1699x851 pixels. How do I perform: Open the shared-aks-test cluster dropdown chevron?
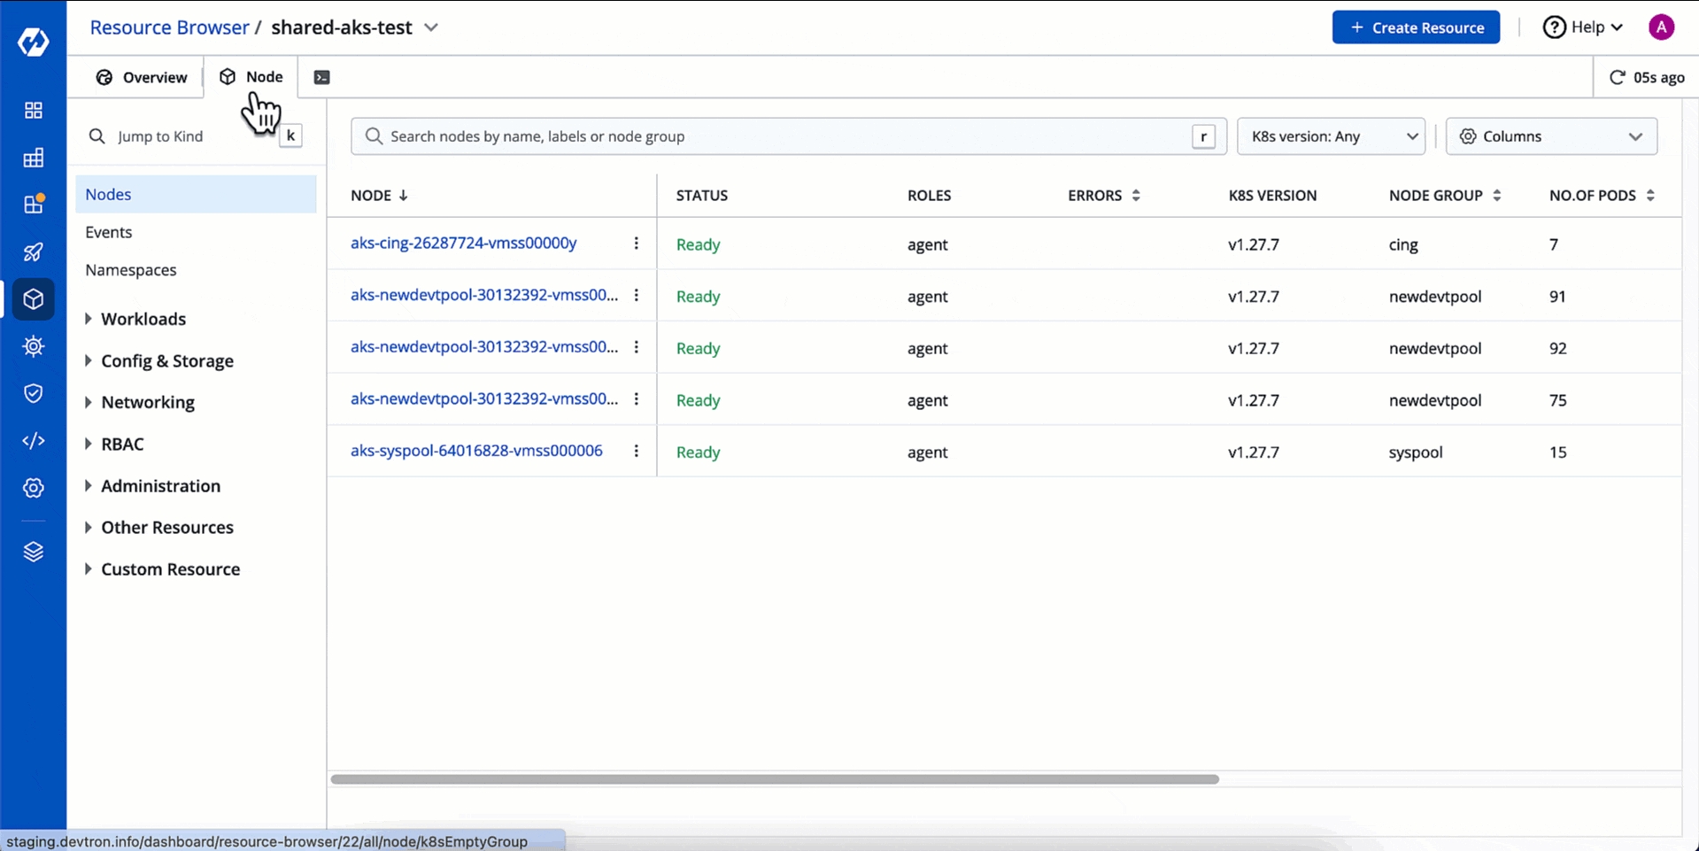(431, 27)
